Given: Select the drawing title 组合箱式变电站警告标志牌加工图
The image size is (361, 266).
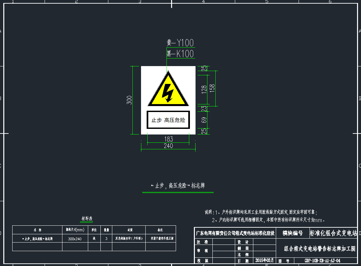Looking at the screenshot, I should coord(320,249).
